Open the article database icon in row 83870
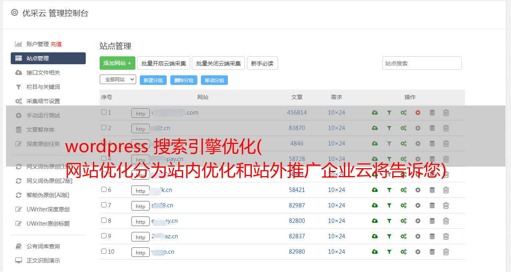The image size is (511, 272). (432, 128)
